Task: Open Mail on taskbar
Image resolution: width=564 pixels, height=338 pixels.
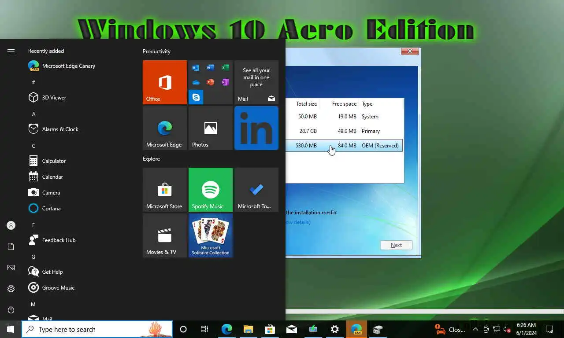Action: 291,329
